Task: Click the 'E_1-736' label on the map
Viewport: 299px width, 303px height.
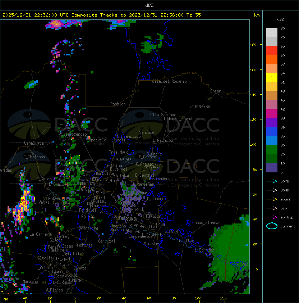Action: pos(202,107)
